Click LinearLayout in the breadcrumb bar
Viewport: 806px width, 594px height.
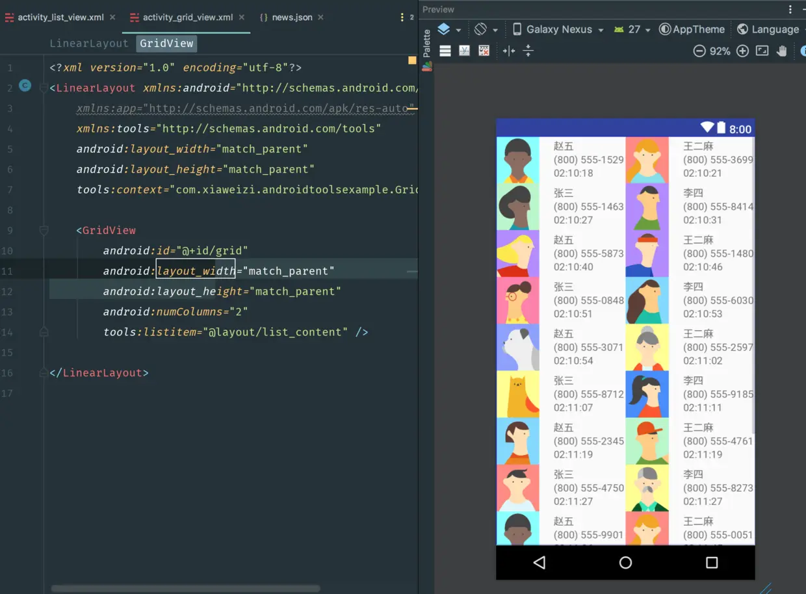tap(89, 43)
